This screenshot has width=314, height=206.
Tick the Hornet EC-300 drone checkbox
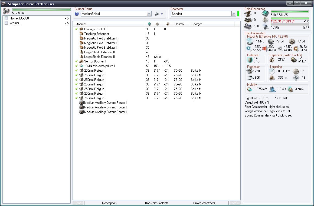[6, 18]
